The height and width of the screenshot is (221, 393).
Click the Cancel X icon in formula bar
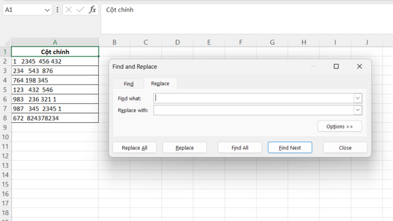(x=69, y=10)
